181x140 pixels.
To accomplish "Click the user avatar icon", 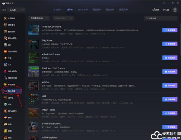I will (175, 10).
